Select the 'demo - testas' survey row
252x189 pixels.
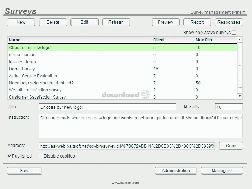(122, 55)
